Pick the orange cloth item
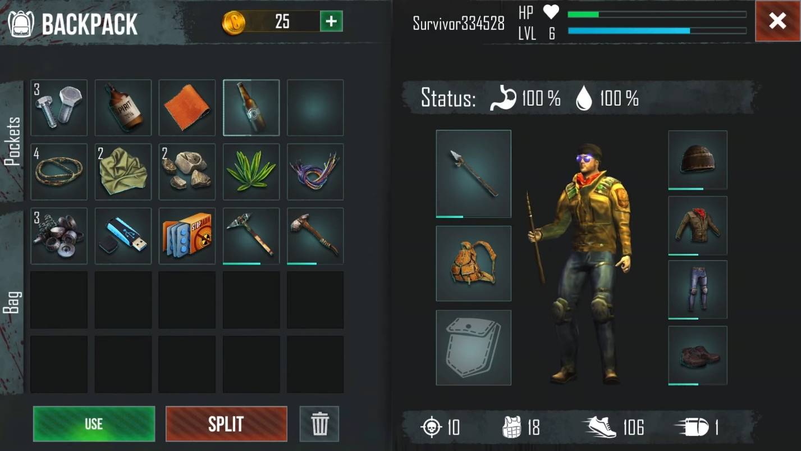The image size is (801, 451). (187, 108)
